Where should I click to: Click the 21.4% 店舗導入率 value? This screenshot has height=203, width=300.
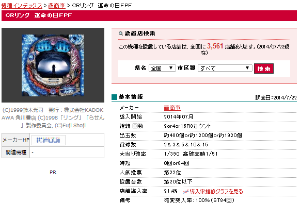[170, 191]
